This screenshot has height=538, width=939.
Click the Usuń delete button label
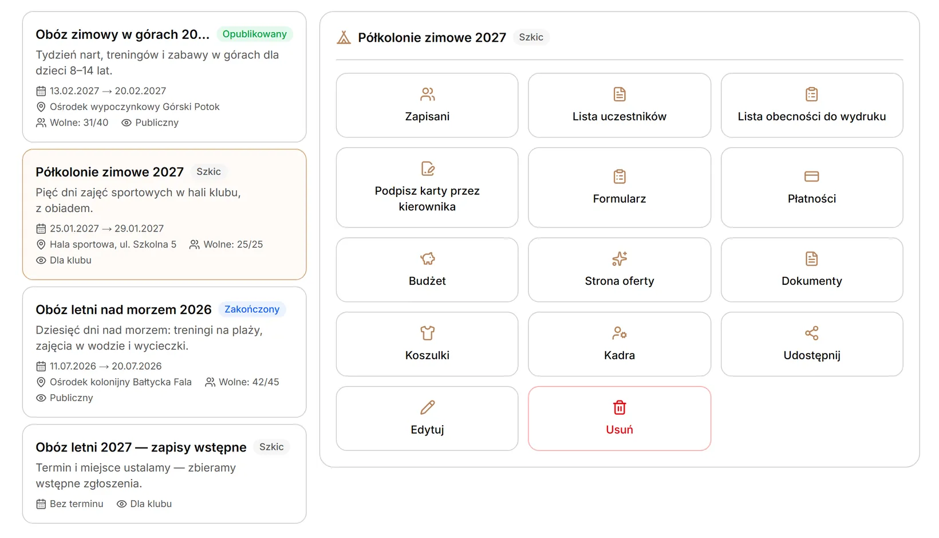point(620,430)
